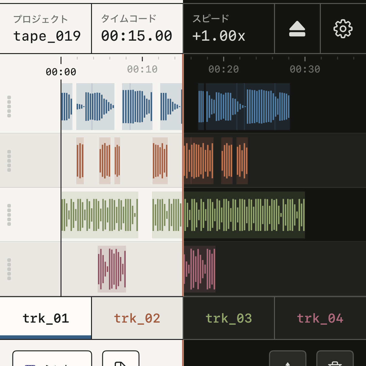Image resolution: width=366 pixels, height=366 pixels.
Task: Click the upload arrow button at bottom
Action: (x=288, y=358)
